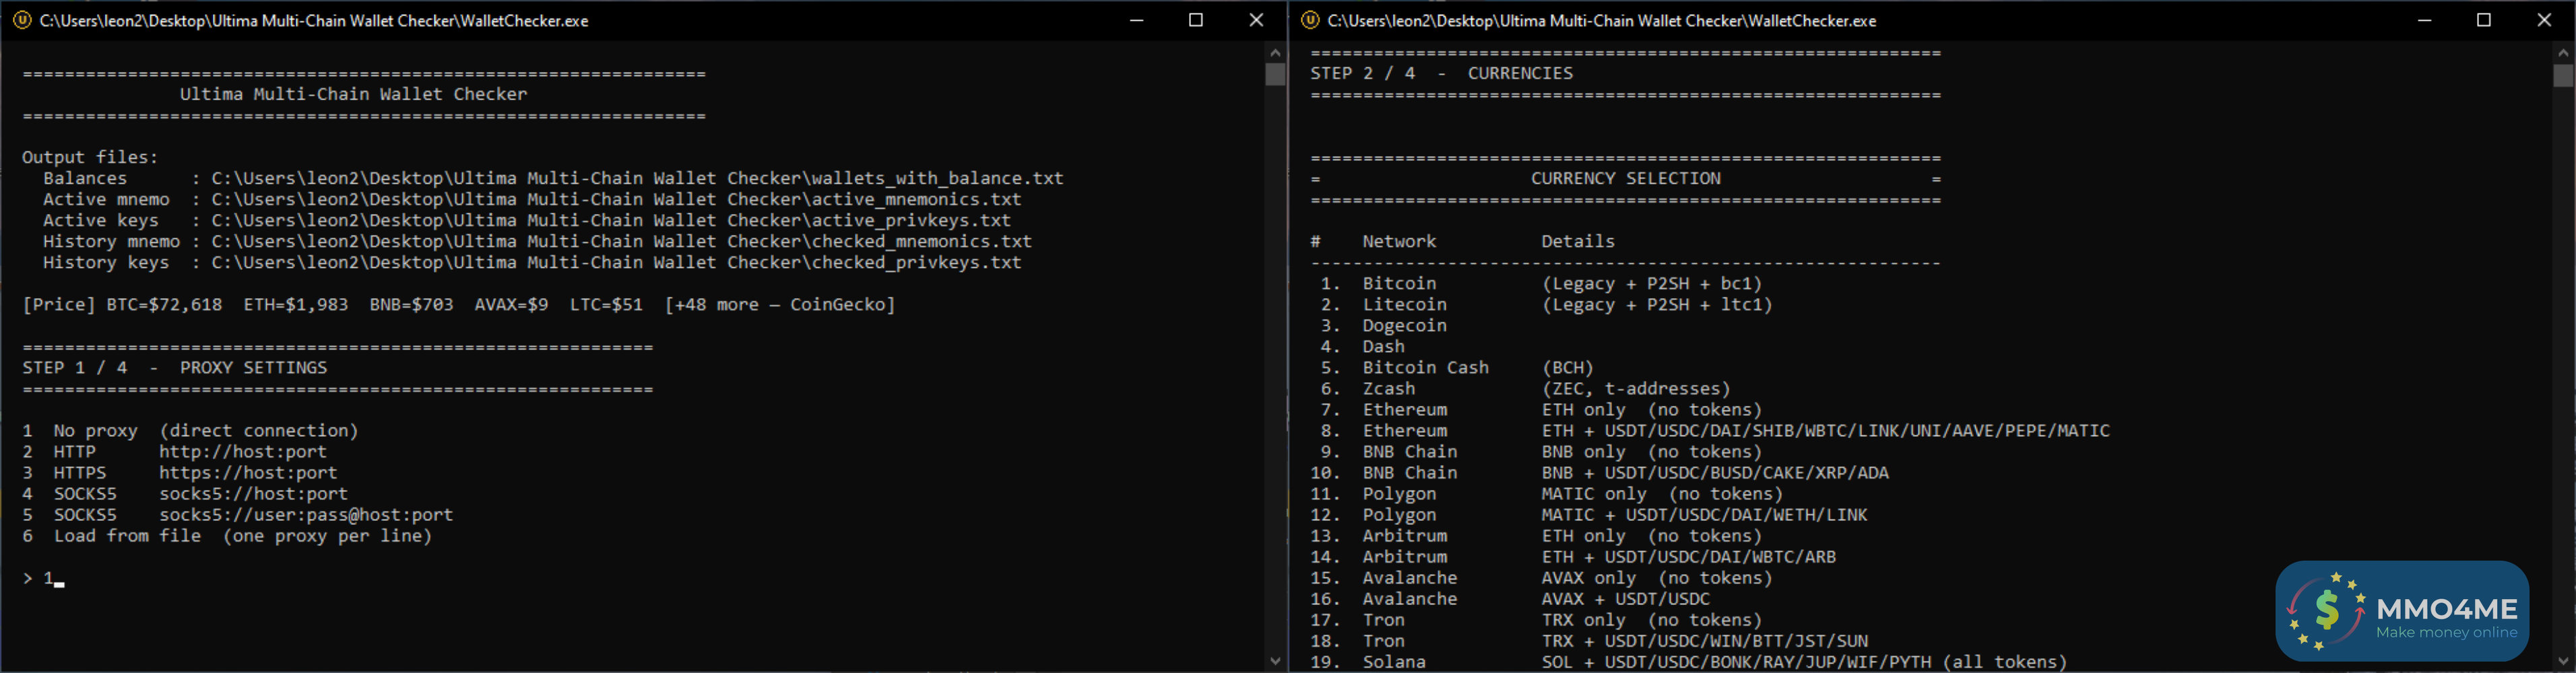Click the "No proxy (direct connection)" option line

(x=190, y=430)
